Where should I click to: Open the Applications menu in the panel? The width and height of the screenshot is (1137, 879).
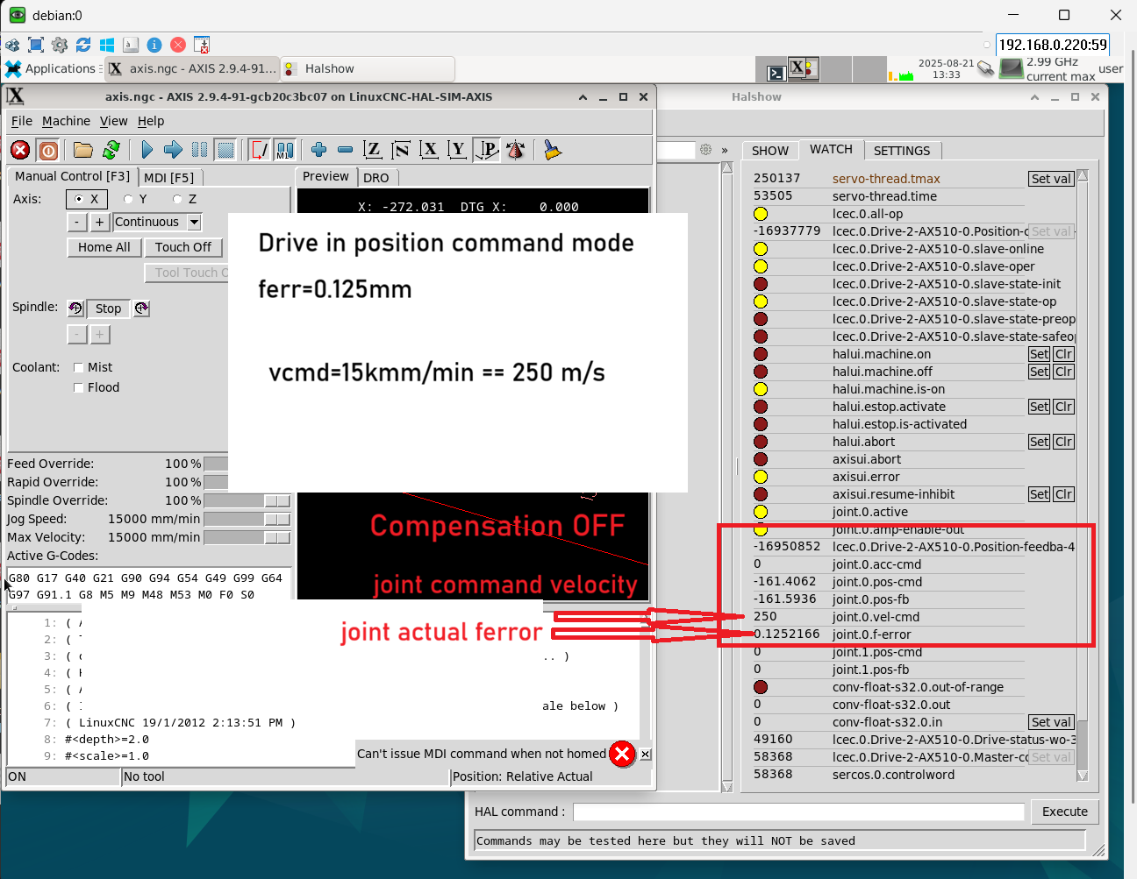tap(51, 68)
